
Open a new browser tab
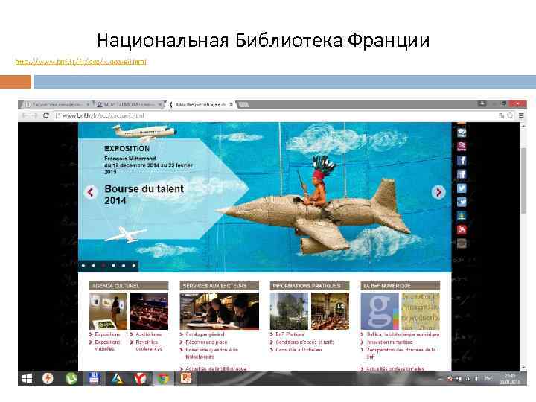[x=243, y=105]
